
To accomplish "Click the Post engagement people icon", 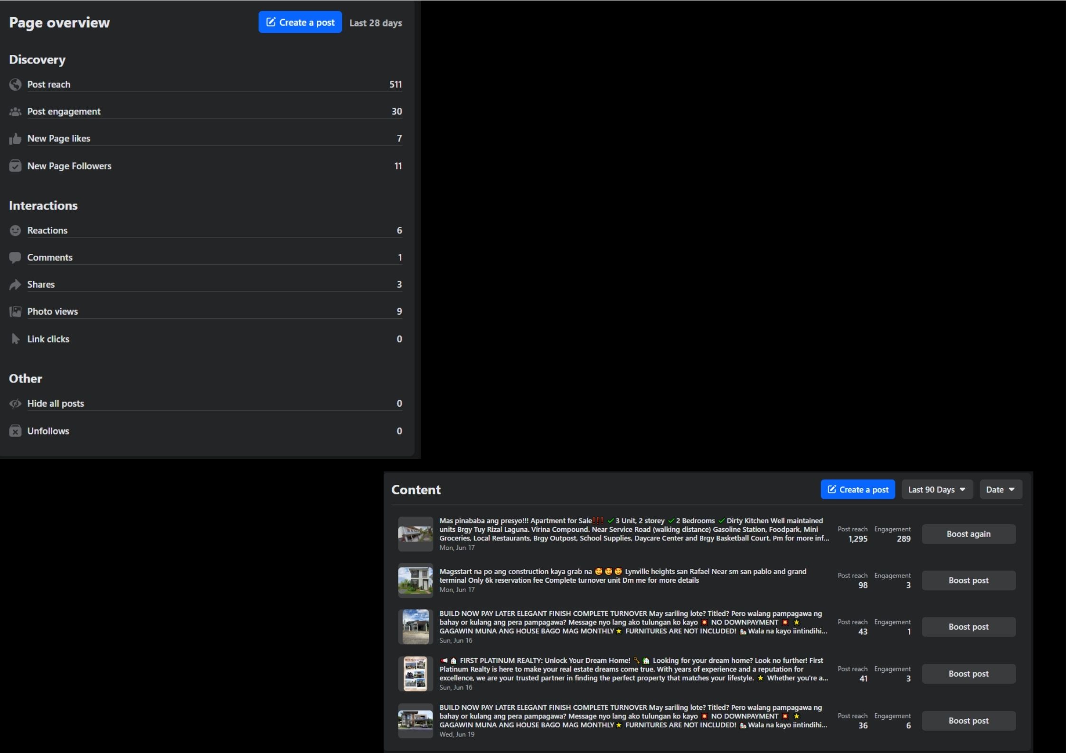I will [x=15, y=112].
